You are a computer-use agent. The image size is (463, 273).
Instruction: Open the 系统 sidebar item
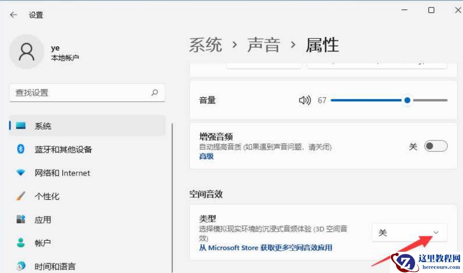tap(87, 126)
